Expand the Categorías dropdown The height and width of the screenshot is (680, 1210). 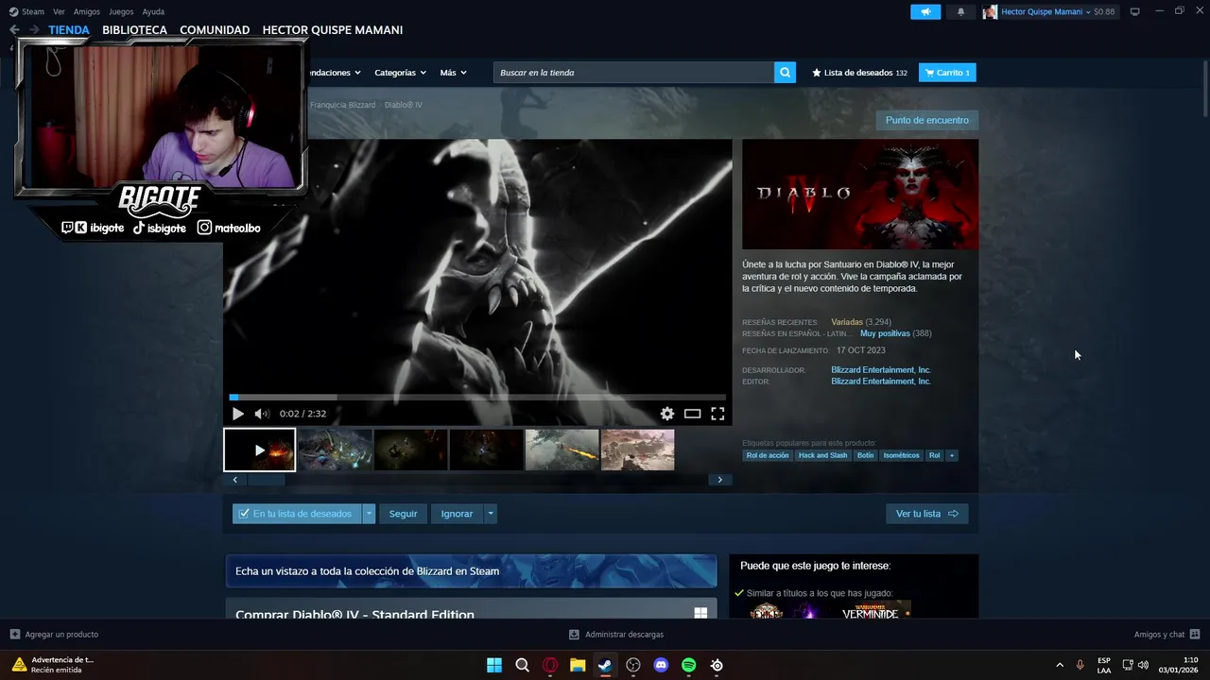tap(400, 73)
